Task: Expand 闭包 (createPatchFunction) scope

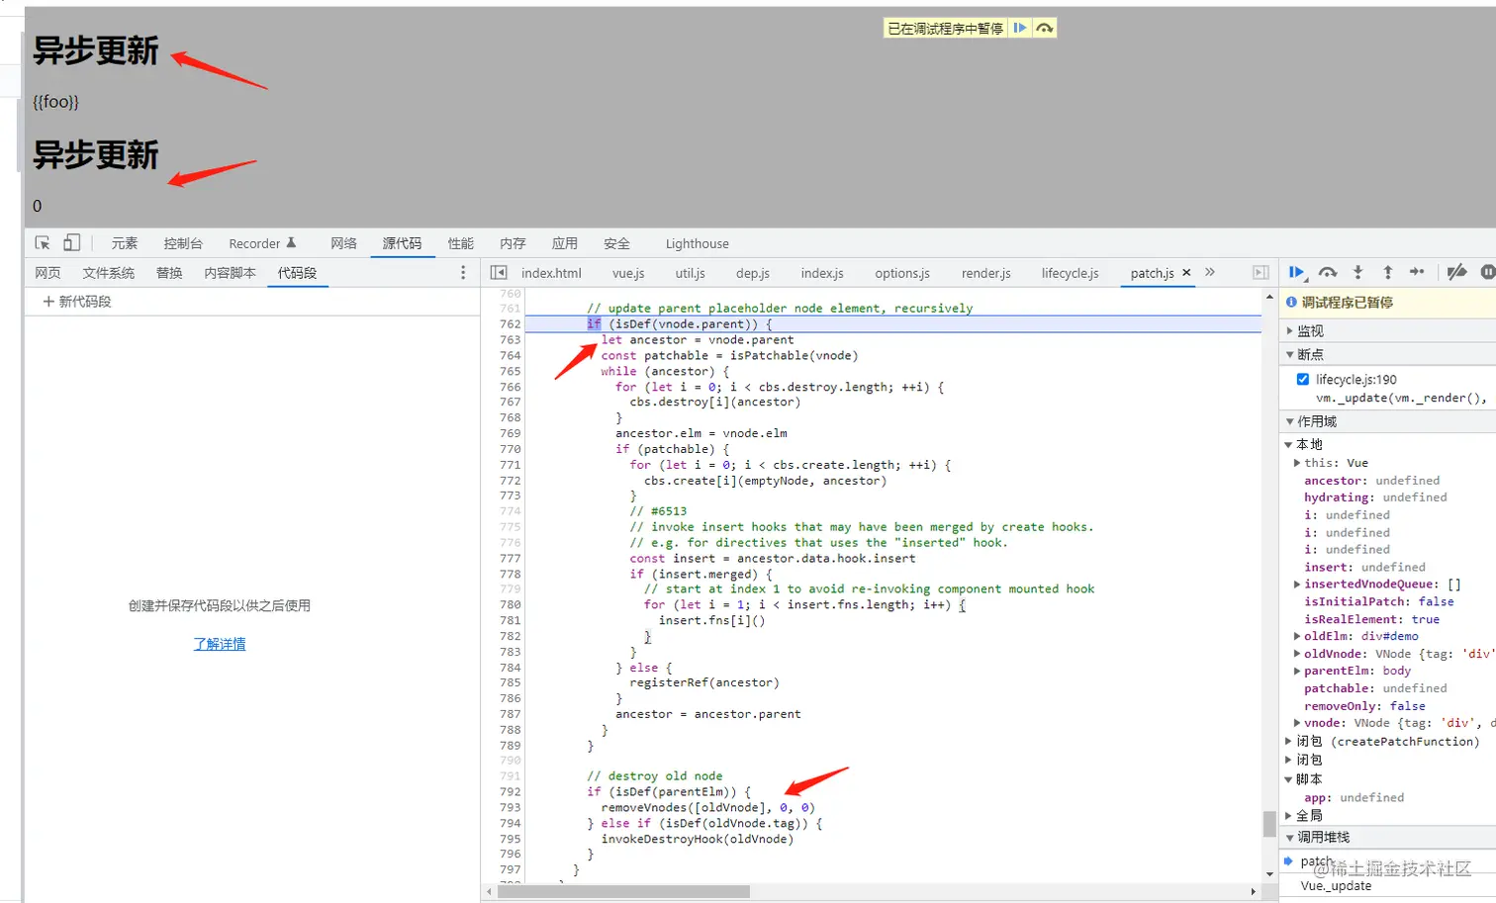Action: (1289, 741)
